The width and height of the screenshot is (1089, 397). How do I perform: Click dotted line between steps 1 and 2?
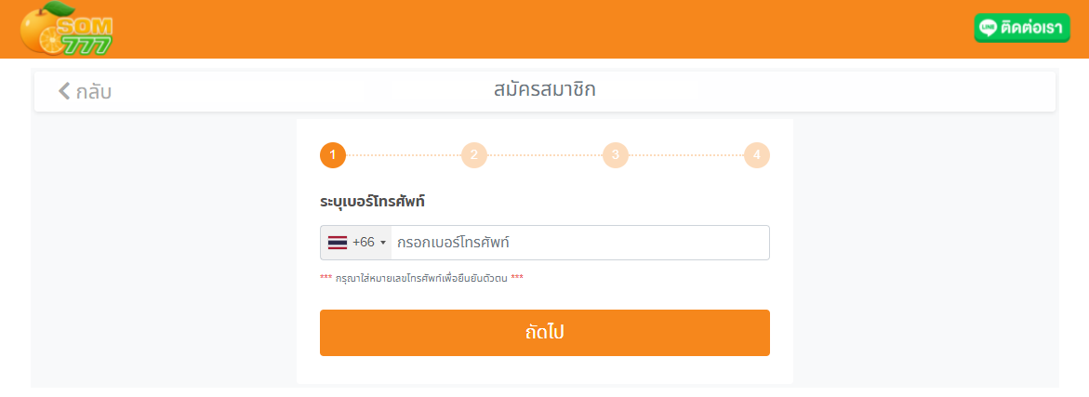tap(404, 155)
